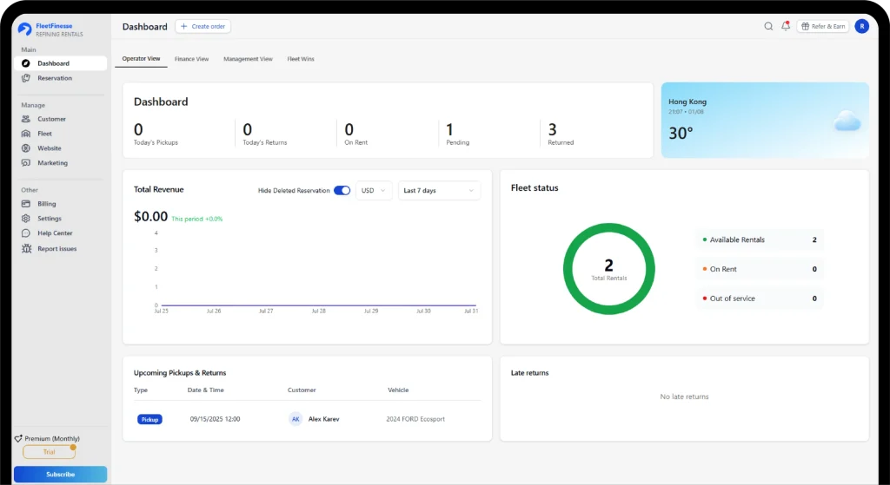Click the Billing sidebar icon
This screenshot has width=890, height=485.
pyautogui.click(x=27, y=204)
